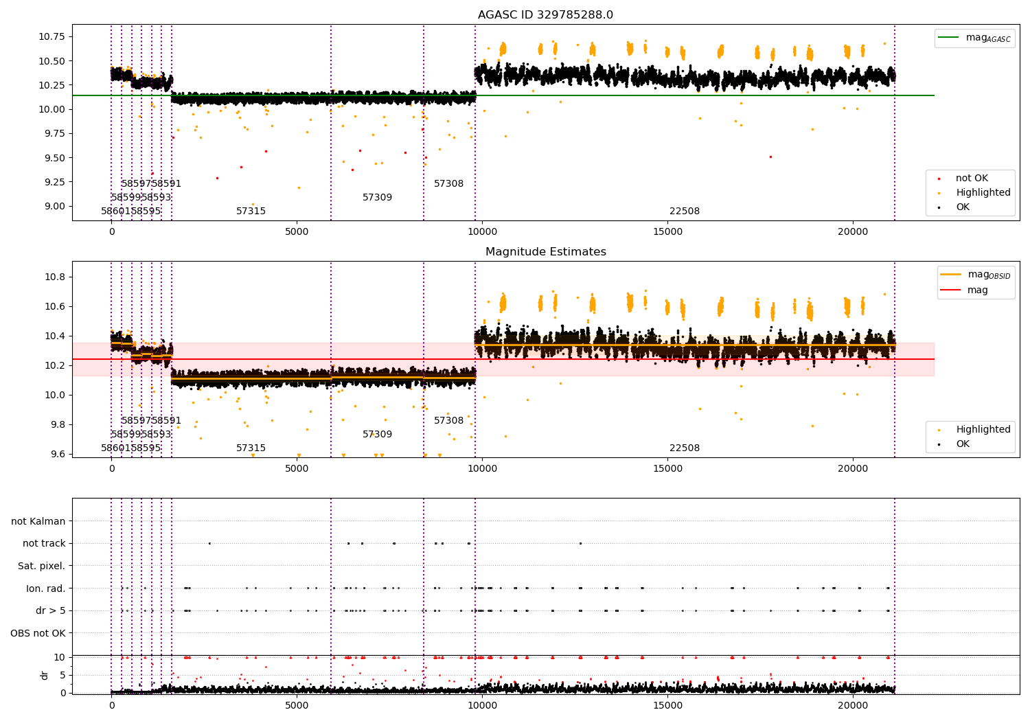1030x721 pixels.
Task: Click the 'Magnitude Estimates' plot title
Action: point(545,252)
